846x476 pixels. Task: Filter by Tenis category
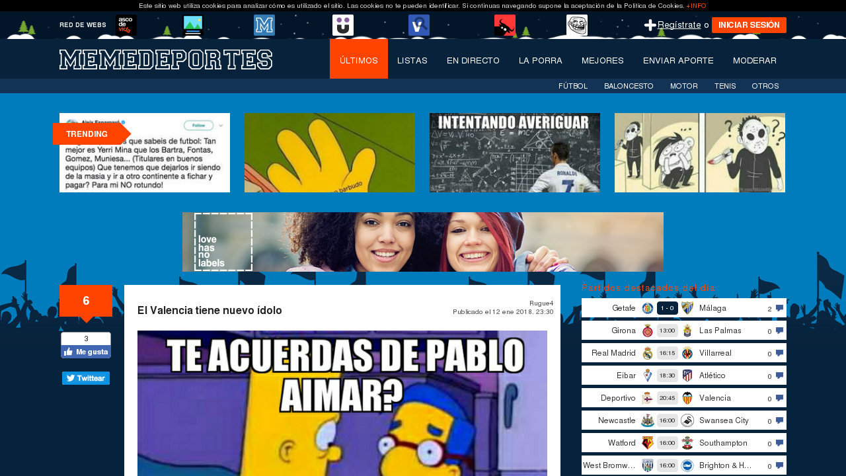tap(725, 86)
